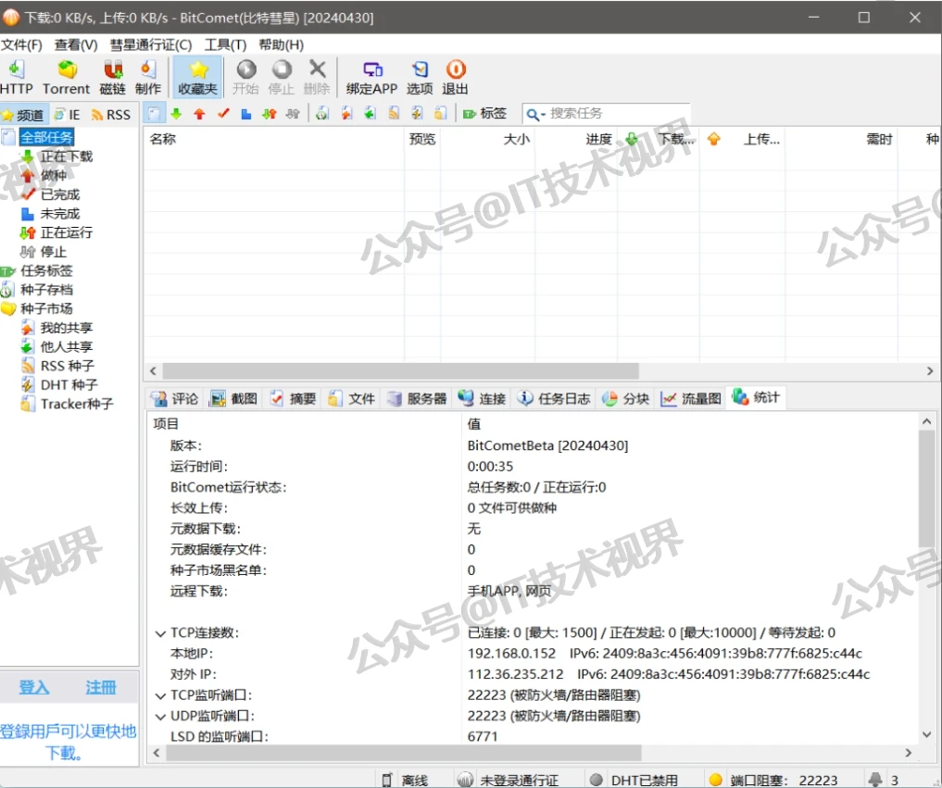Select 正在下载 in the sidebar
Viewport: 942px width, 788px height.
point(66,156)
